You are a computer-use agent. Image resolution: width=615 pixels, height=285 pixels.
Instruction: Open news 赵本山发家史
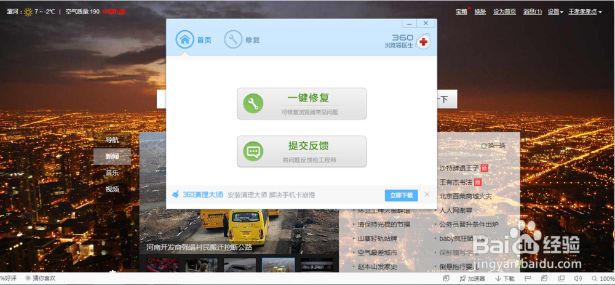pyautogui.click(x=378, y=267)
